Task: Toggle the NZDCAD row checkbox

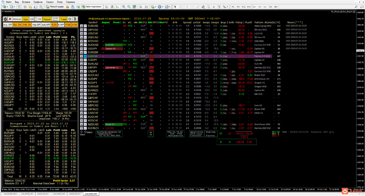Action: point(85,124)
